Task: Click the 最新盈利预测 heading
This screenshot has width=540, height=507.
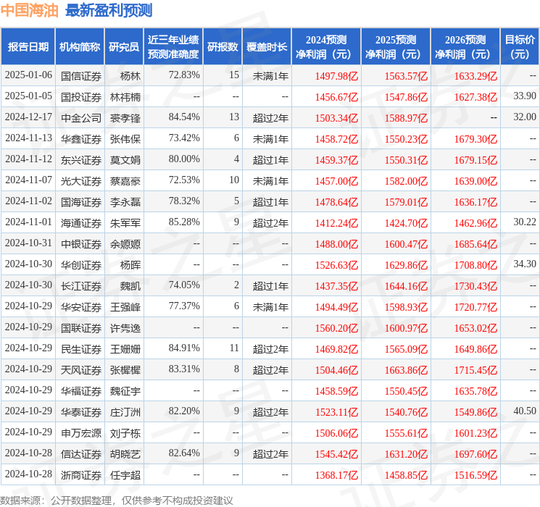Action: pos(109,10)
